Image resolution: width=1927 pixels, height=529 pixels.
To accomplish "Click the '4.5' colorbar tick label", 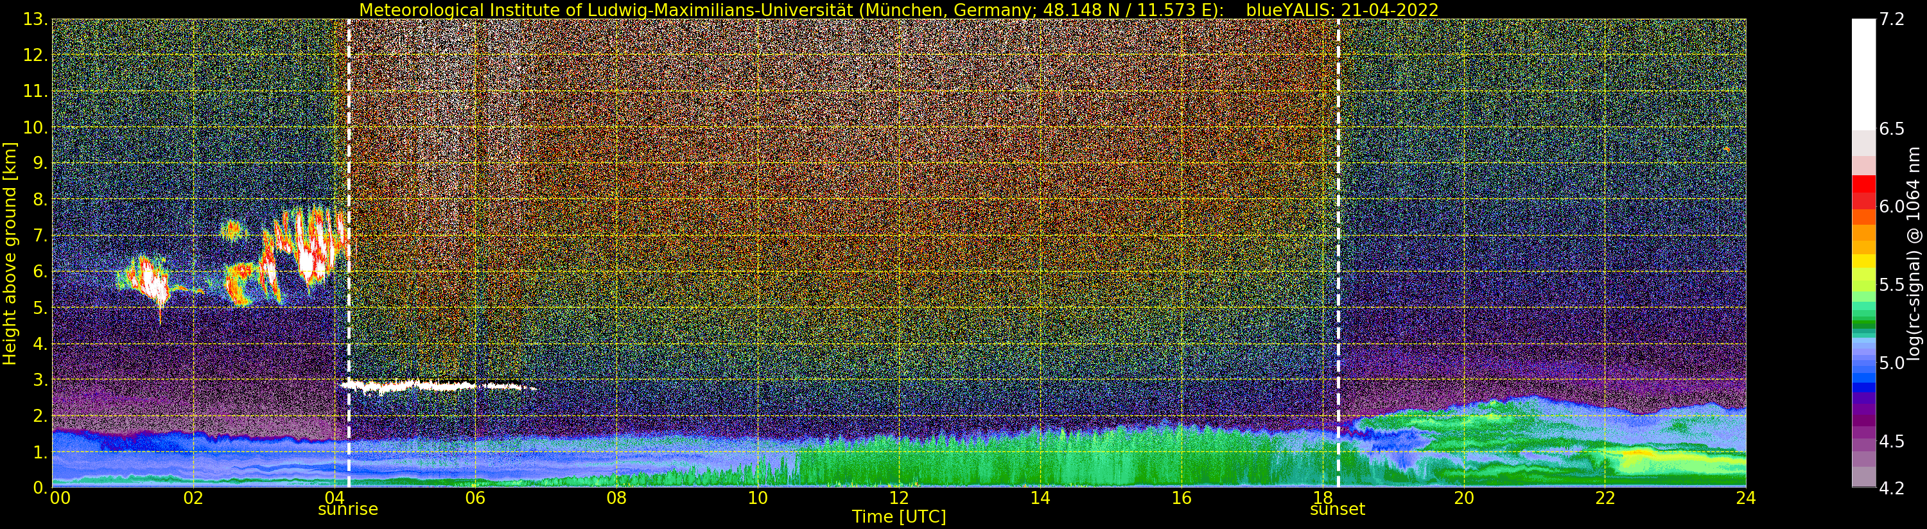I will point(1892,442).
